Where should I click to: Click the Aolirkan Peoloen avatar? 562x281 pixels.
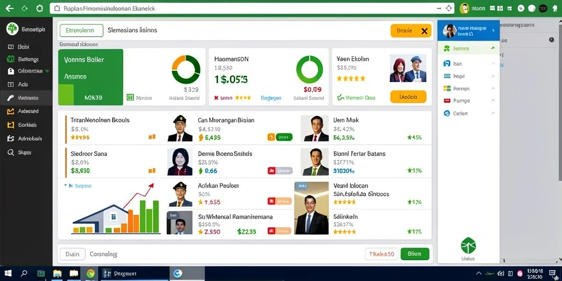pos(180,195)
